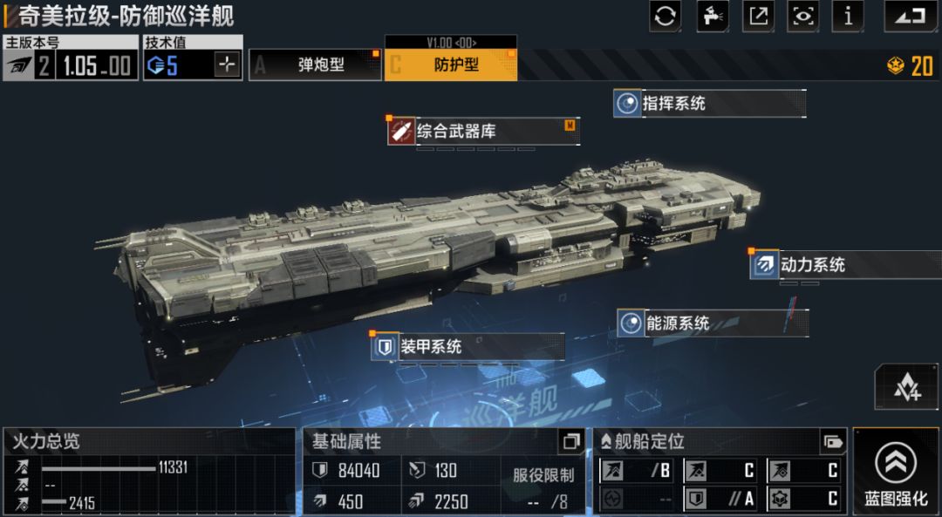The width and height of the screenshot is (942, 517).
Task: Click the 11331 firepower bar
Action: coord(99,468)
